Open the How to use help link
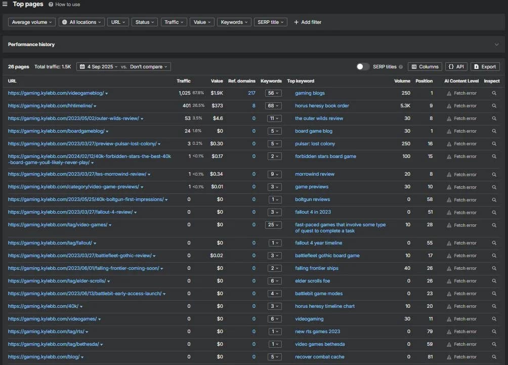 click(x=64, y=5)
